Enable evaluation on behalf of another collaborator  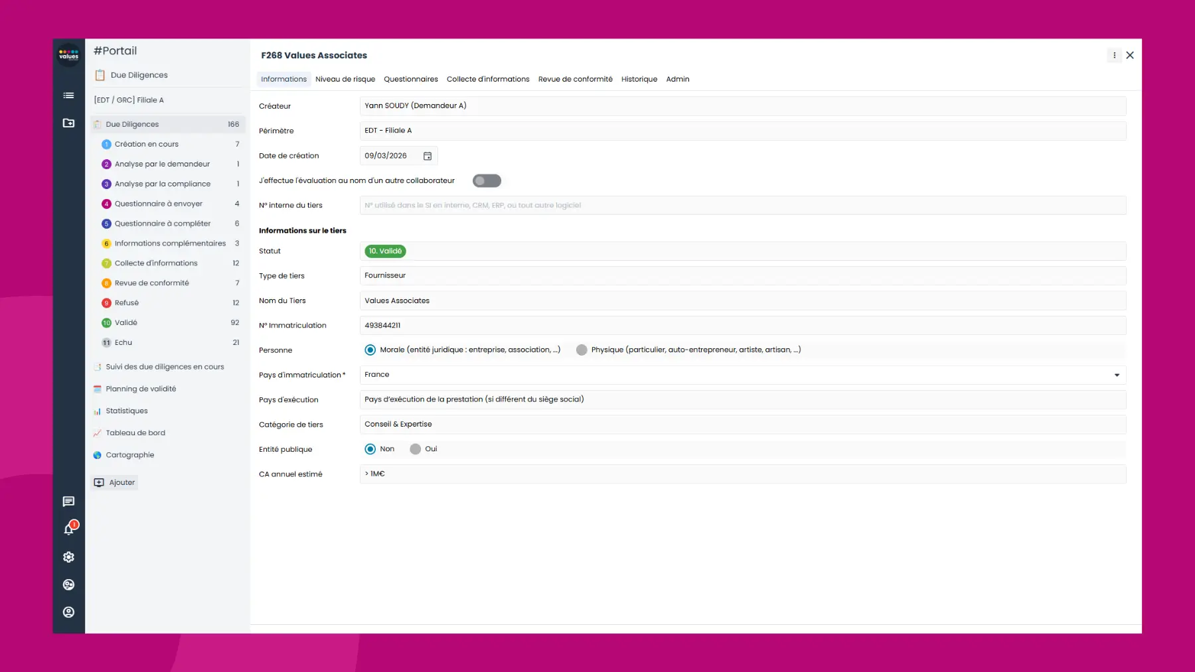coord(487,180)
